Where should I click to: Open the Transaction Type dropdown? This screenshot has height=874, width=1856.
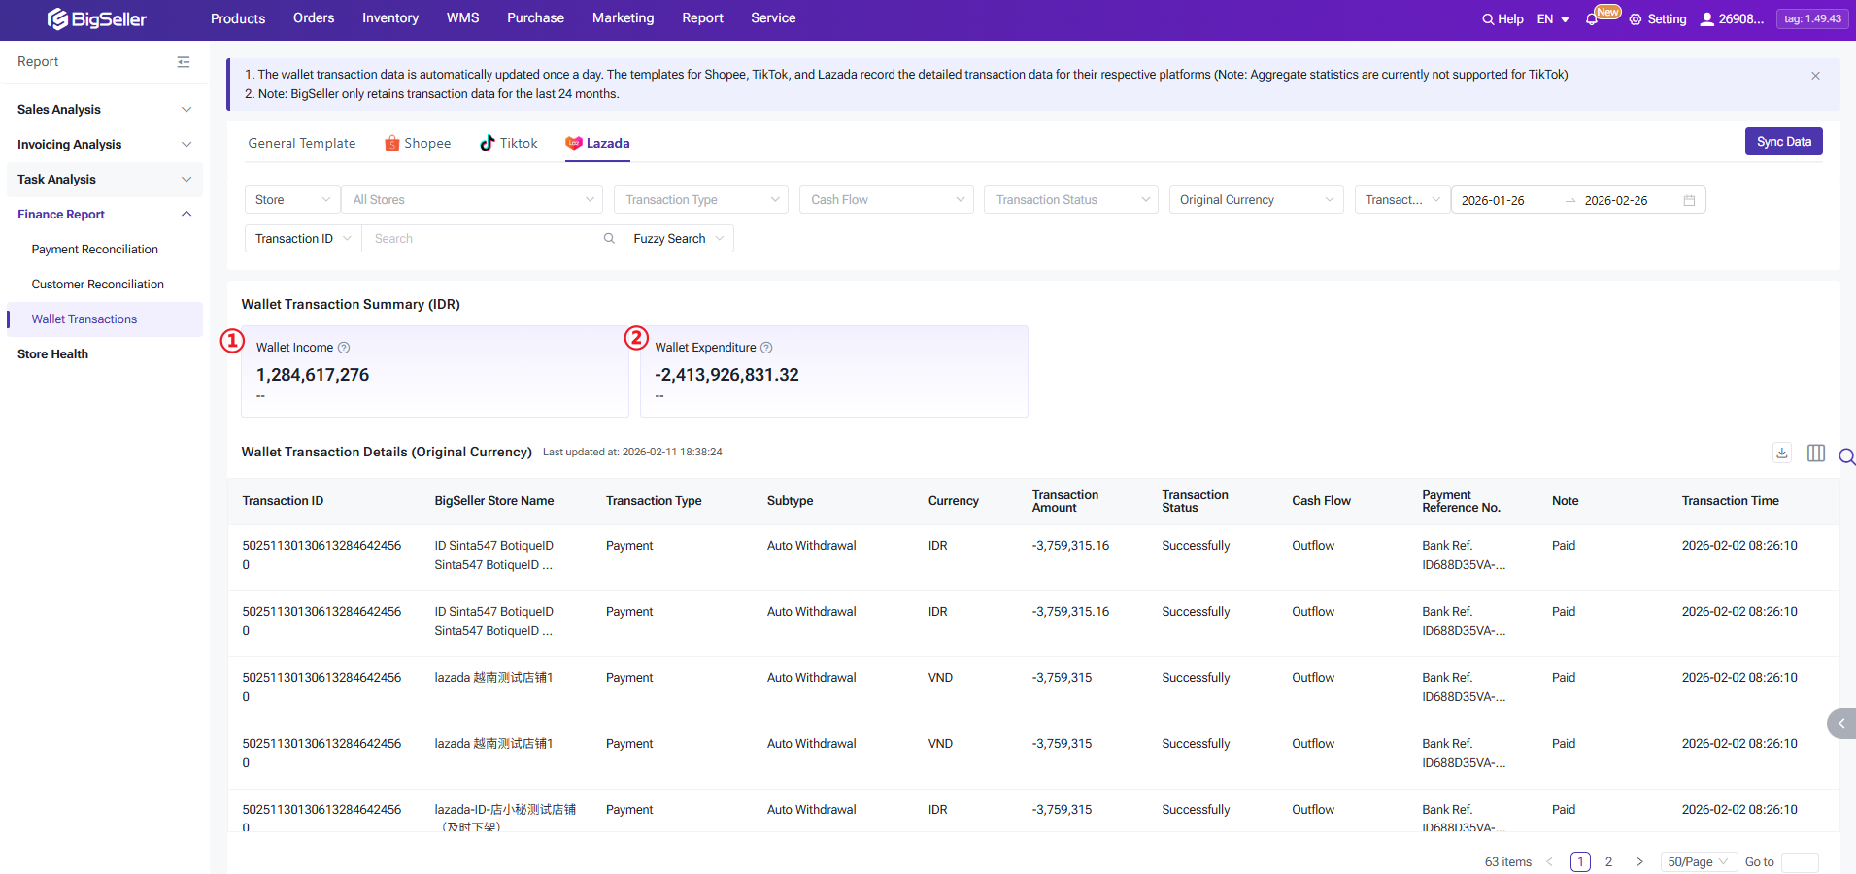pos(700,200)
